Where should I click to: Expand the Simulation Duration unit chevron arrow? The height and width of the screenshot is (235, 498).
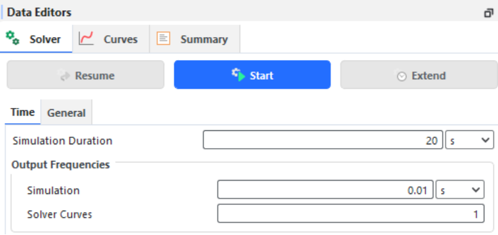tap(485, 140)
